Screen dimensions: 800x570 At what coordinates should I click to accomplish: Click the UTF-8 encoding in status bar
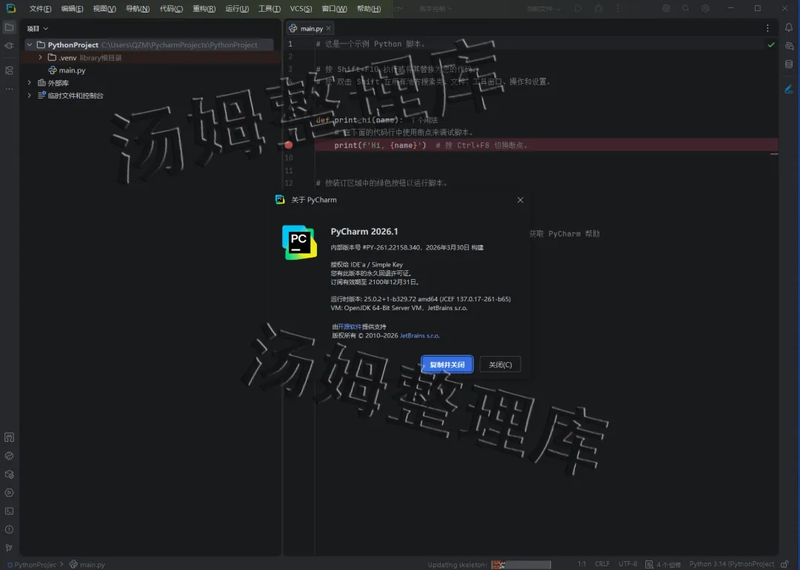[x=627, y=564]
